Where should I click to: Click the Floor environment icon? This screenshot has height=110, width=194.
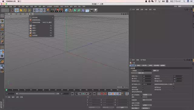click(87, 11)
